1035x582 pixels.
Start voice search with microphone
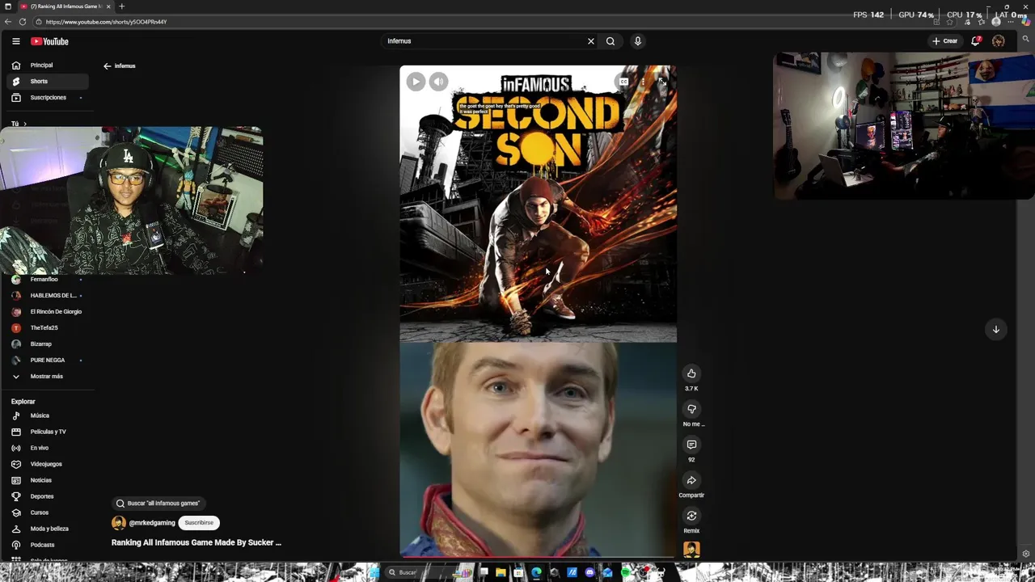pyautogui.click(x=638, y=41)
